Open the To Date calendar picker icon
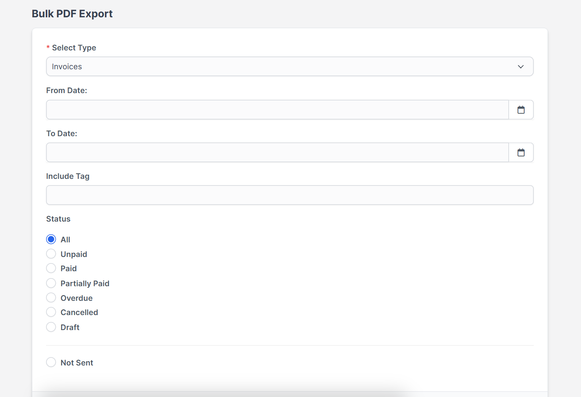The height and width of the screenshot is (397, 581). 521,152
